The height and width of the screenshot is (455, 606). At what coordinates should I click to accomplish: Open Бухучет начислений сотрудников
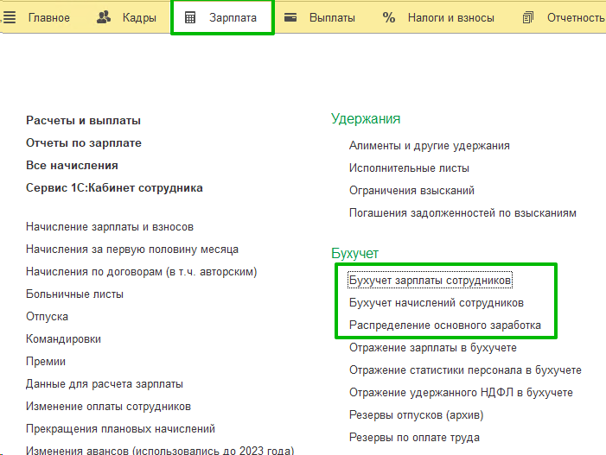tap(437, 302)
